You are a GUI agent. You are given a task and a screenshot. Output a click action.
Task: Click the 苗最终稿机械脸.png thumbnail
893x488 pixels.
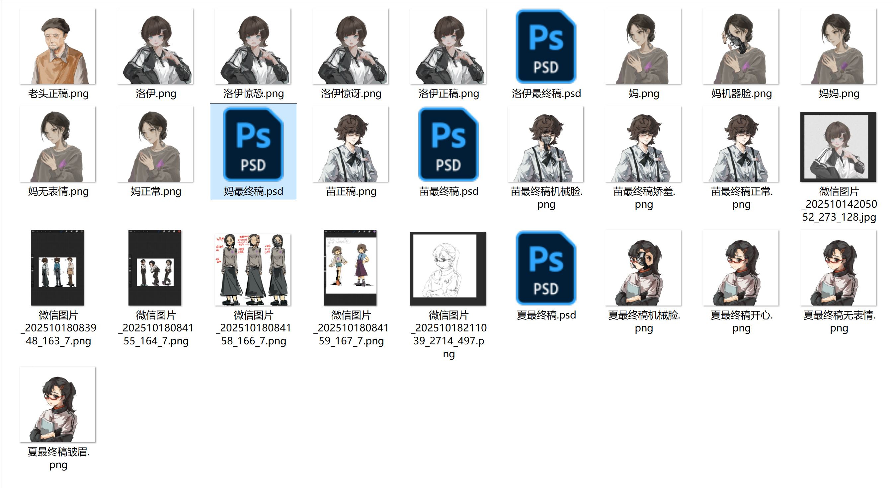tap(546, 144)
